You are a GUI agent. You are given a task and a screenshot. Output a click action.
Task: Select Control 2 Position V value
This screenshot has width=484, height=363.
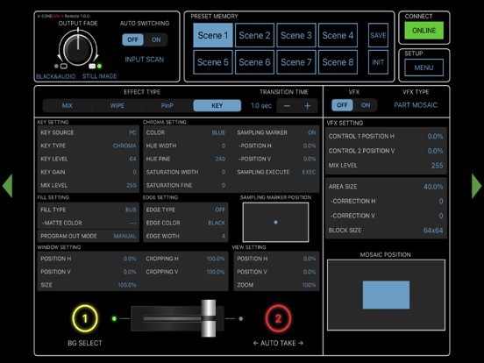tap(435, 151)
